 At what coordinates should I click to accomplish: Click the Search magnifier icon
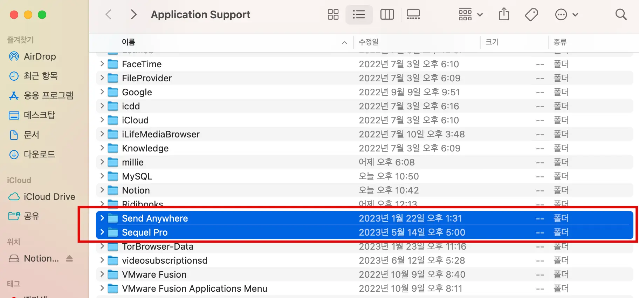pyautogui.click(x=621, y=14)
